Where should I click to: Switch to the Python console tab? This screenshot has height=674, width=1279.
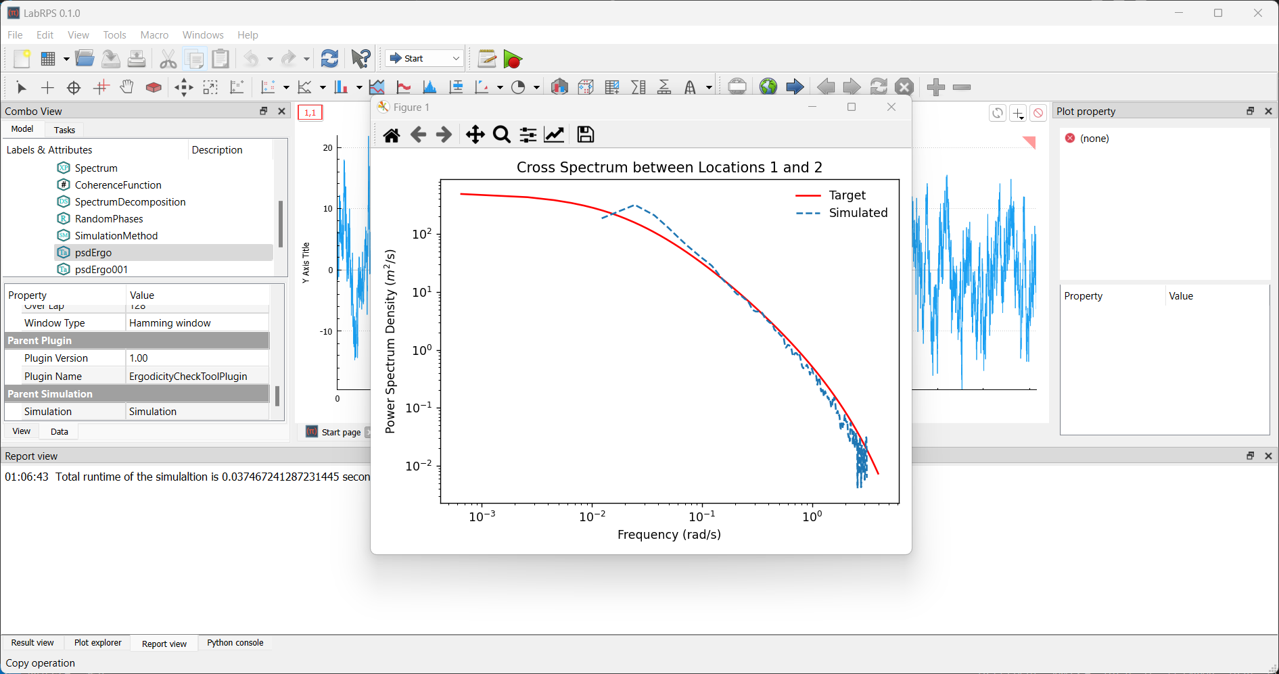point(235,643)
